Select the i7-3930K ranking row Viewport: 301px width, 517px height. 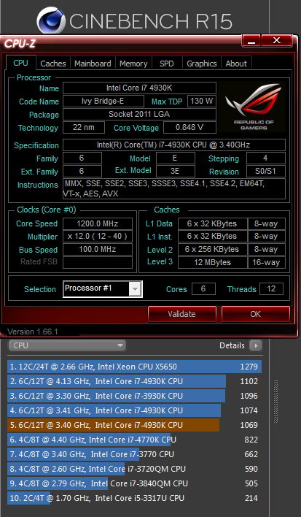[134, 396]
